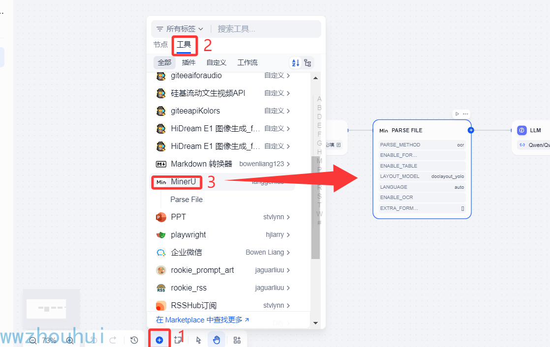Click the rookie_prompt_art palette icon
Viewport: 550px width, 347px height.
161,270
